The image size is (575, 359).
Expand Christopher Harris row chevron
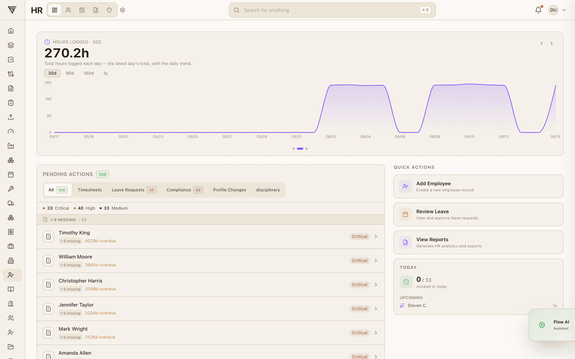click(x=376, y=285)
